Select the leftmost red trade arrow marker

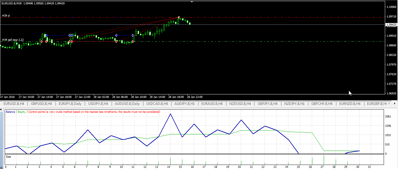(42, 42)
